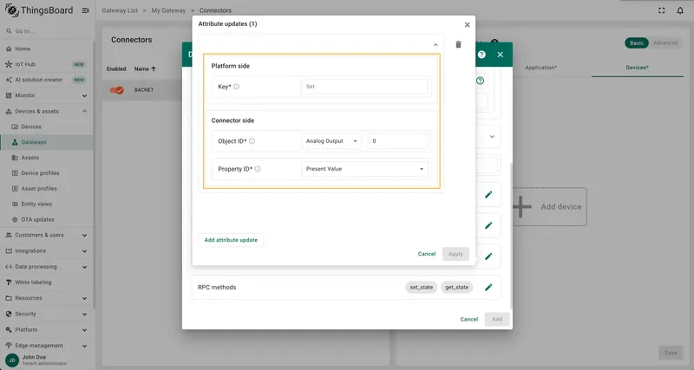
Task: Expand the Security section
Action: [84, 315]
